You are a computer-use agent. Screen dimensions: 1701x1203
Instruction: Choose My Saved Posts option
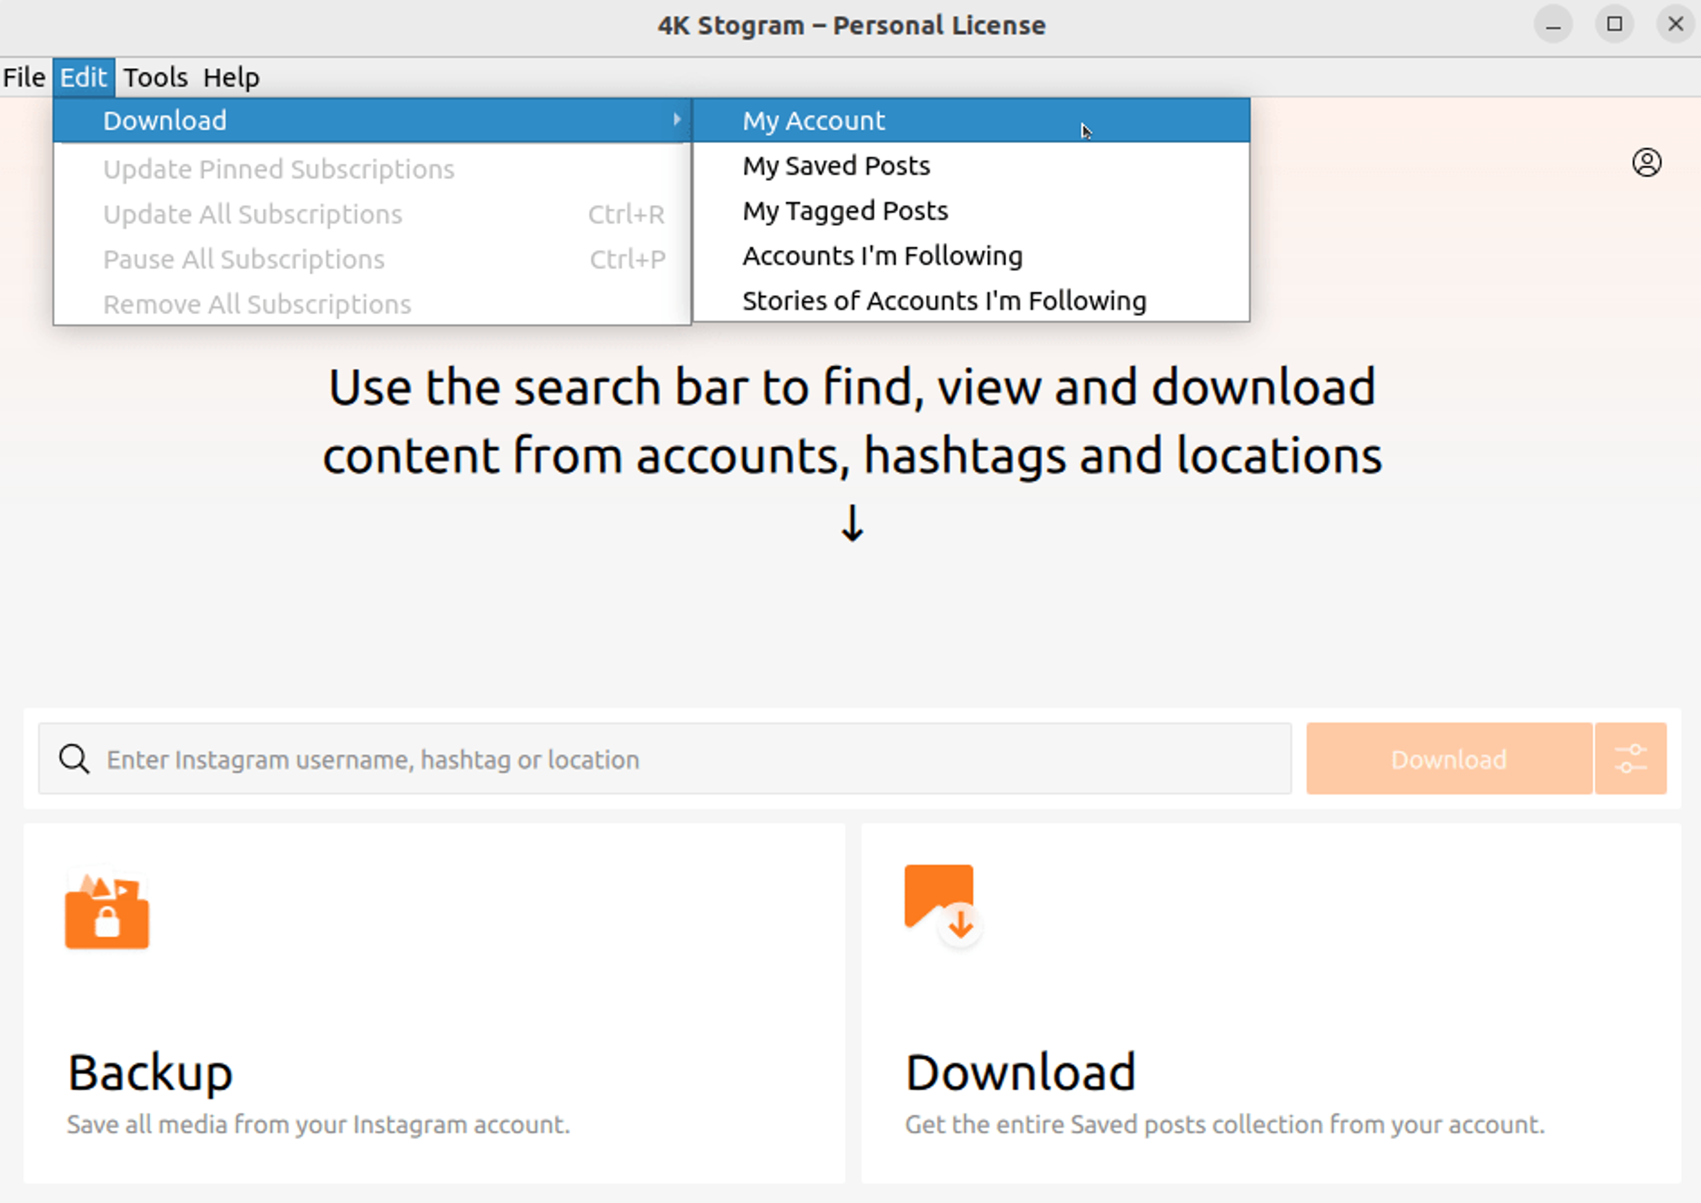[x=836, y=166]
